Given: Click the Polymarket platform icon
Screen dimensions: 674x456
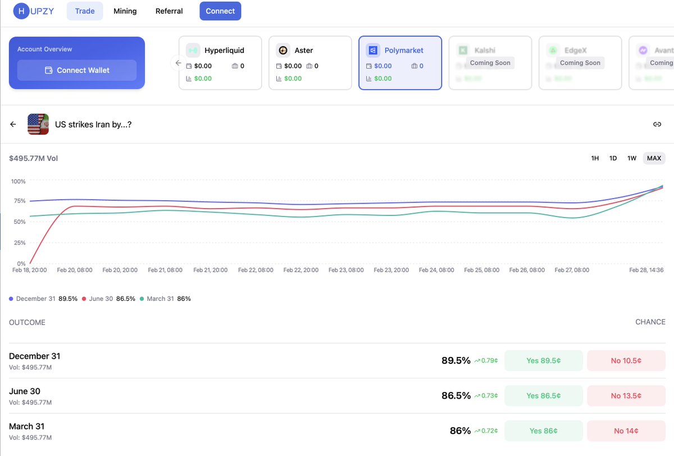Looking at the screenshot, I should 373,51.
